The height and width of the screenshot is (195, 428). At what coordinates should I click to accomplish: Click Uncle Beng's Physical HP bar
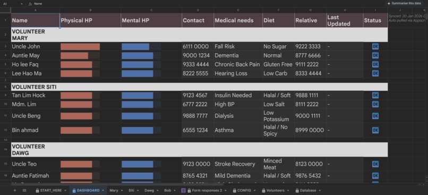click(80, 116)
